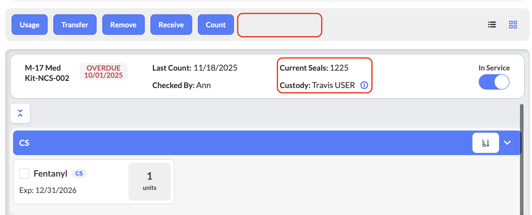The height and width of the screenshot is (215, 532).
Task: Click the collapse all sections icon
Action: (20, 113)
